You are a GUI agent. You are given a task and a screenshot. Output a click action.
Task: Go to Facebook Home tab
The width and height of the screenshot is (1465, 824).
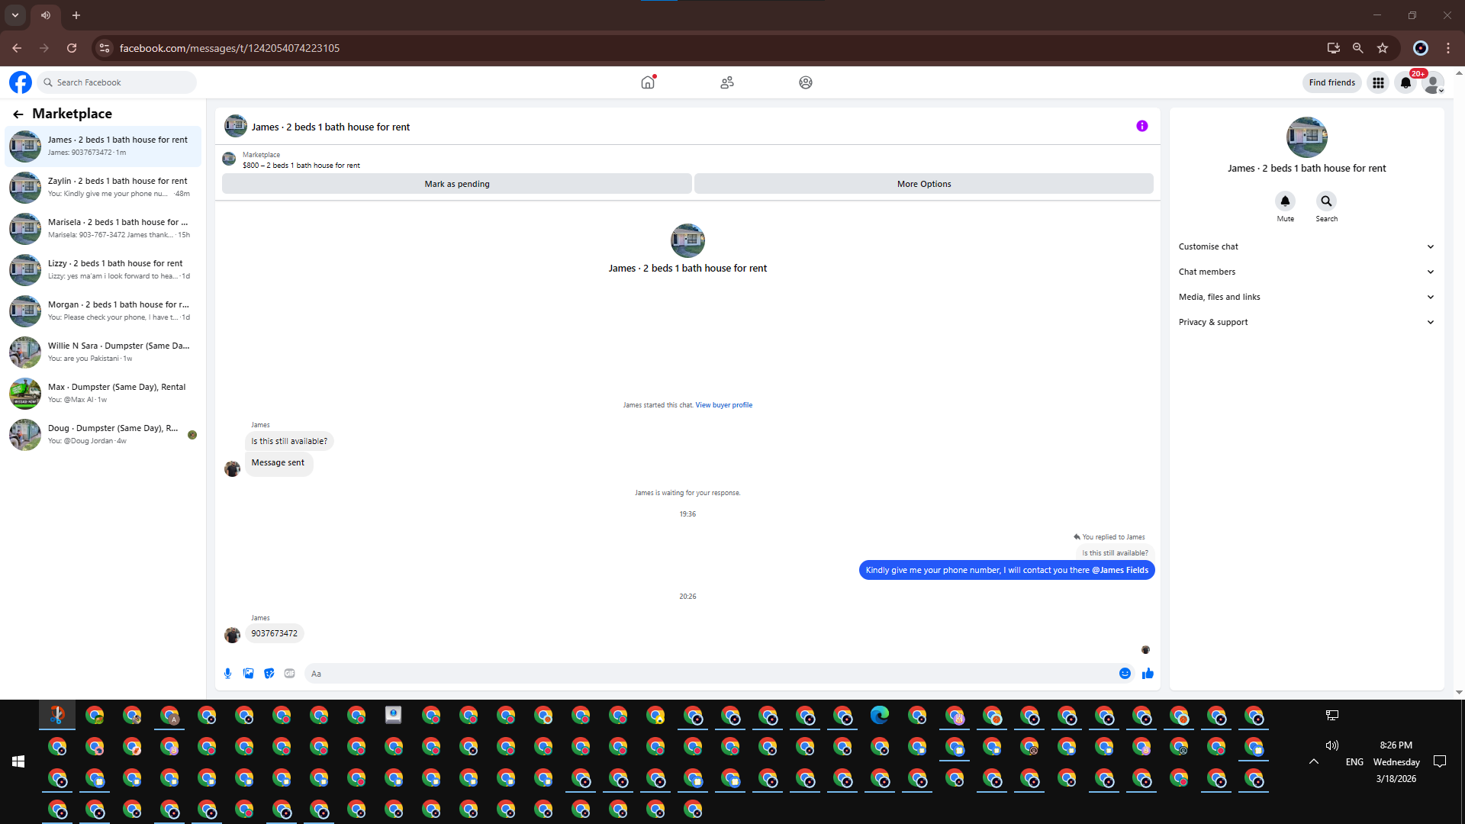pos(648,82)
